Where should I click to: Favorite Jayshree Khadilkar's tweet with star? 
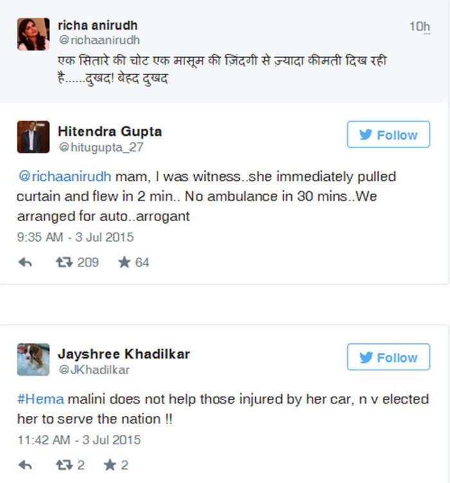[110, 465]
